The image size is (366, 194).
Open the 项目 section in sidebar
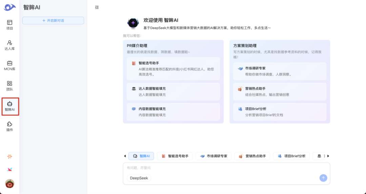(9, 25)
